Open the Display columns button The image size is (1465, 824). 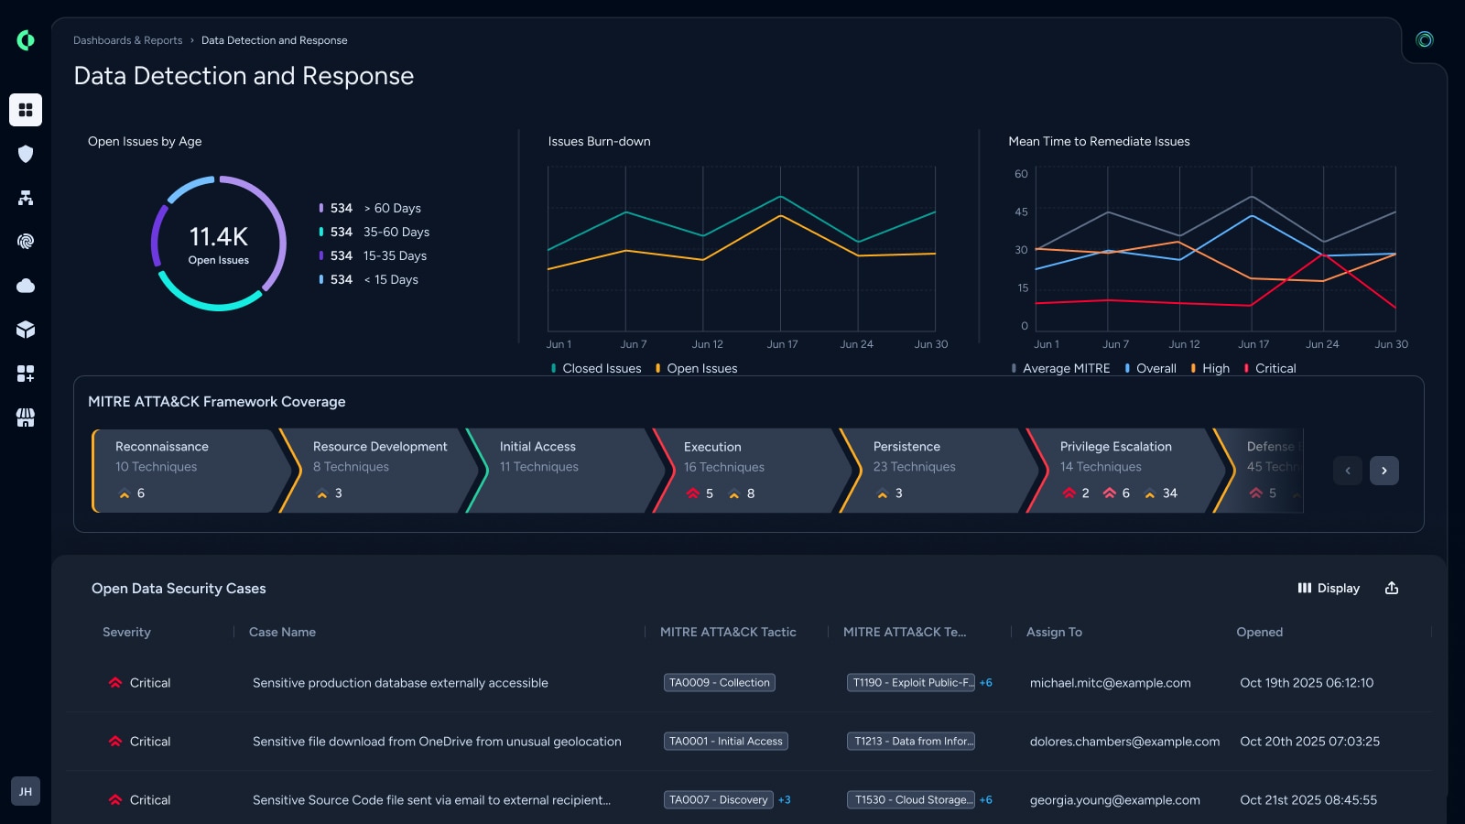[x=1329, y=588]
